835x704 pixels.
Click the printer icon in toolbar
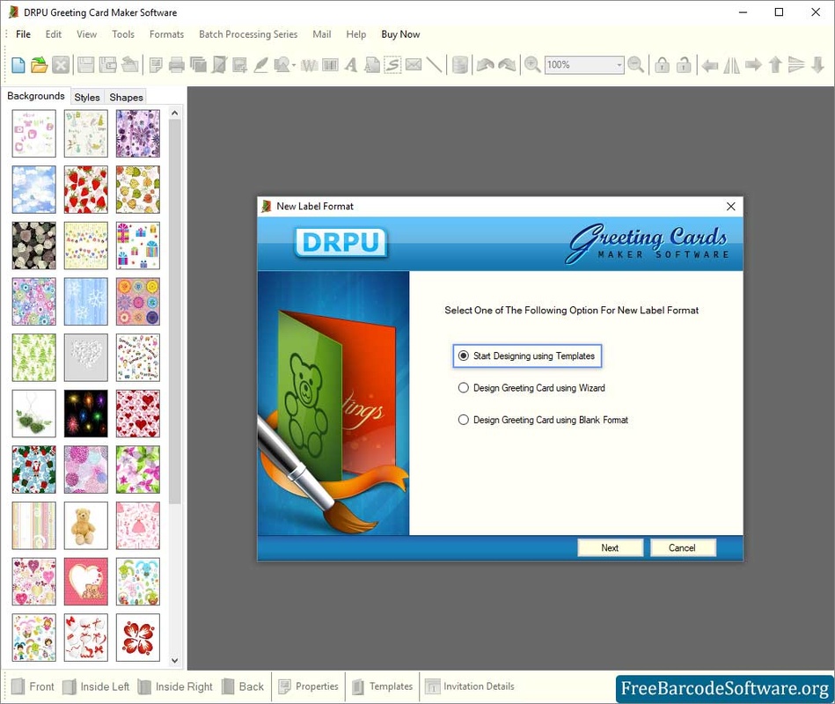(177, 64)
